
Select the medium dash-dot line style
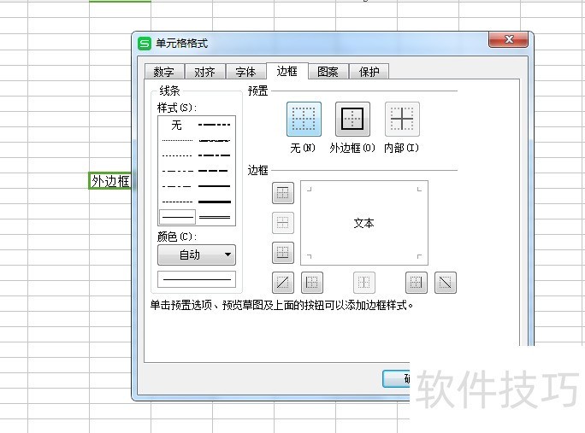coord(215,155)
